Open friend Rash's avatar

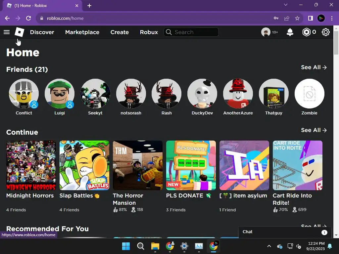click(167, 94)
